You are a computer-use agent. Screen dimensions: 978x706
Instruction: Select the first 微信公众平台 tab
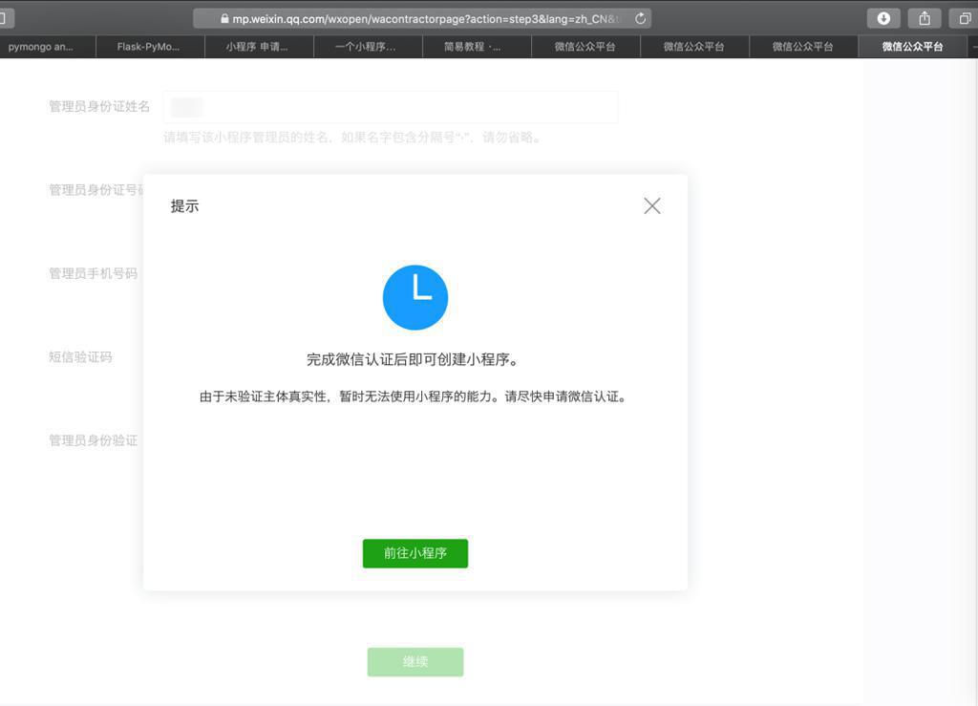click(585, 47)
